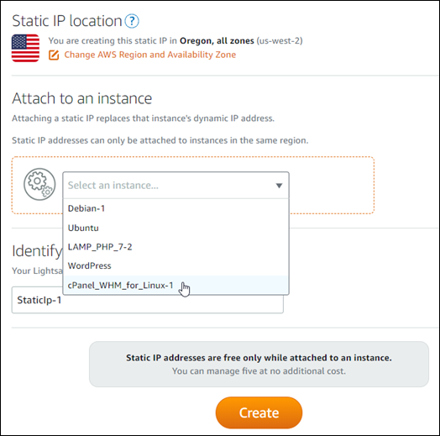The image size is (440, 436).
Task: Click the us-west-2 region code text
Action: (x=280, y=41)
